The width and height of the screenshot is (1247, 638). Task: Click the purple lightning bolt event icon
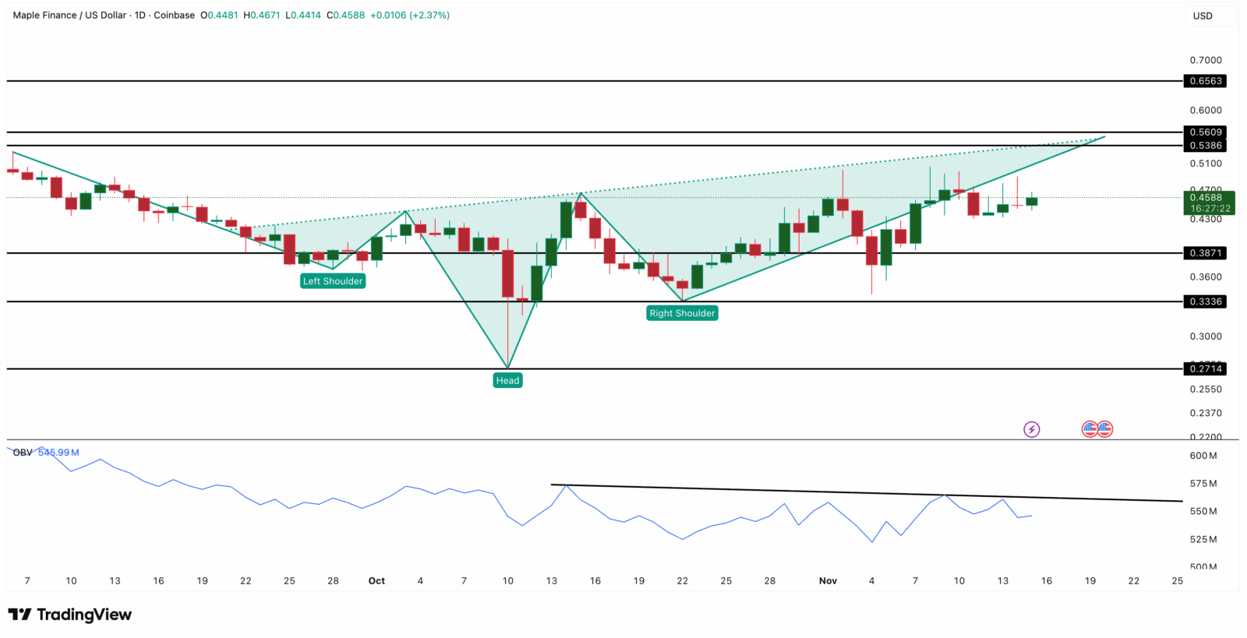(1031, 429)
